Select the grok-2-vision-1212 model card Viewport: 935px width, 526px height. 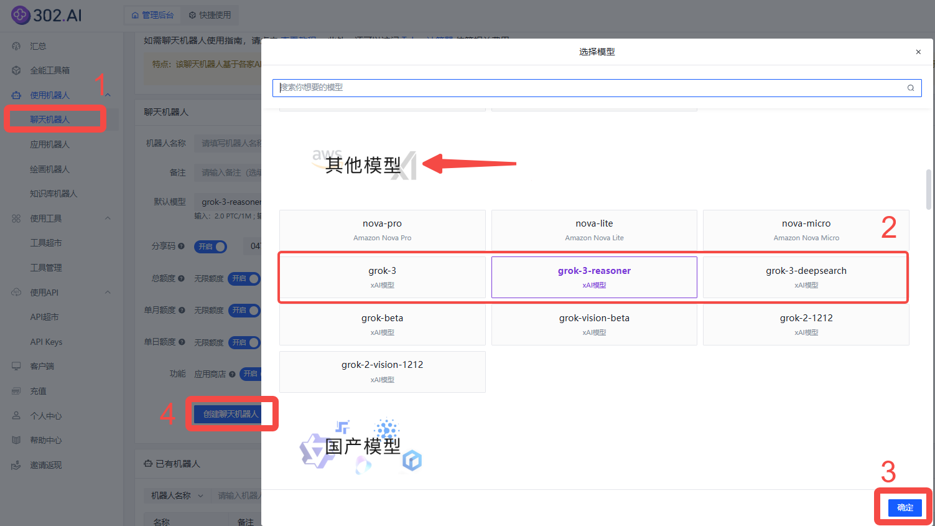(x=383, y=372)
